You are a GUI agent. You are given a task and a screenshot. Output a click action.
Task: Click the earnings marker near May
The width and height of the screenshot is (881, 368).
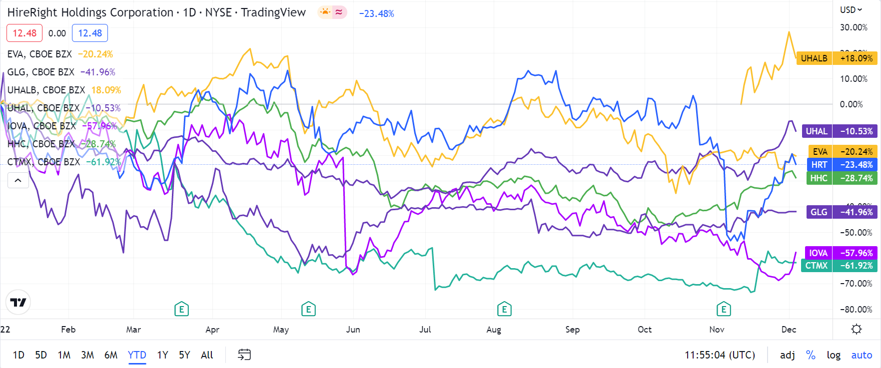(x=308, y=310)
